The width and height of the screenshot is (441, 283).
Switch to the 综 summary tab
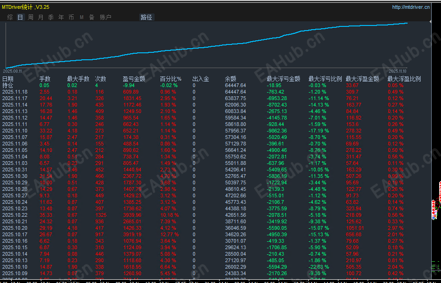click(x=10, y=18)
